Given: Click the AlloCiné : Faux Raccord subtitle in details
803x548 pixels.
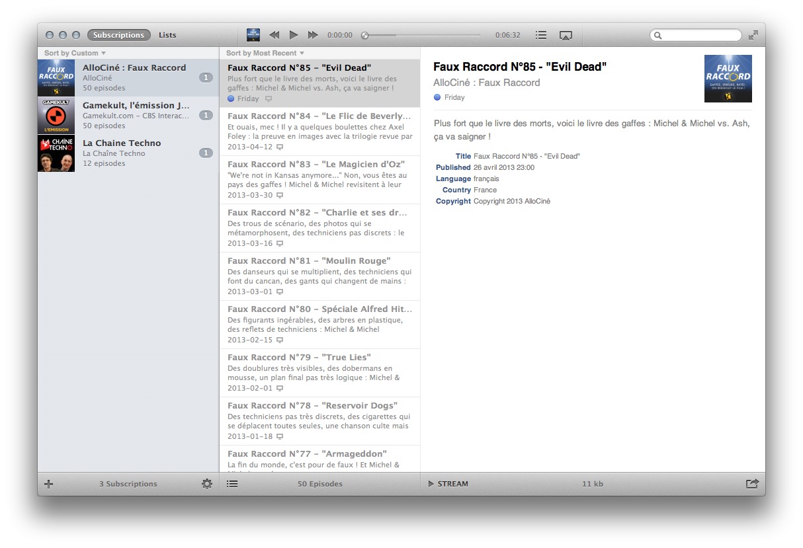Looking at the screenshot, I should (x=487, y=83).
